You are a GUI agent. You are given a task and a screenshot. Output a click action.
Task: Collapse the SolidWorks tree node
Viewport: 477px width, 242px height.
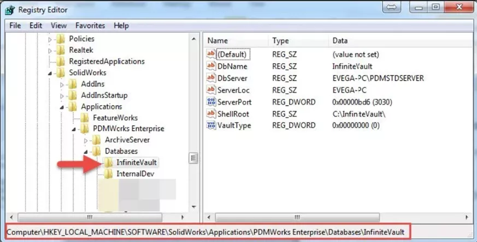click(x=50, y=72)
